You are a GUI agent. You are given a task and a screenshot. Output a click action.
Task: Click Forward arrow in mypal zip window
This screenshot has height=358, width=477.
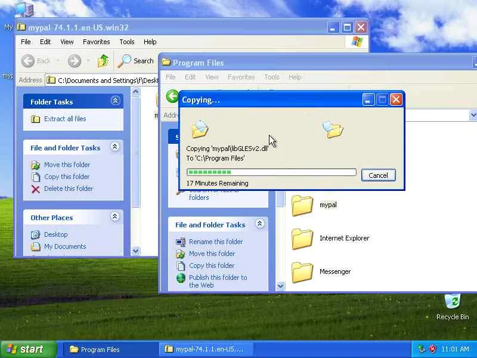(74, 61)
